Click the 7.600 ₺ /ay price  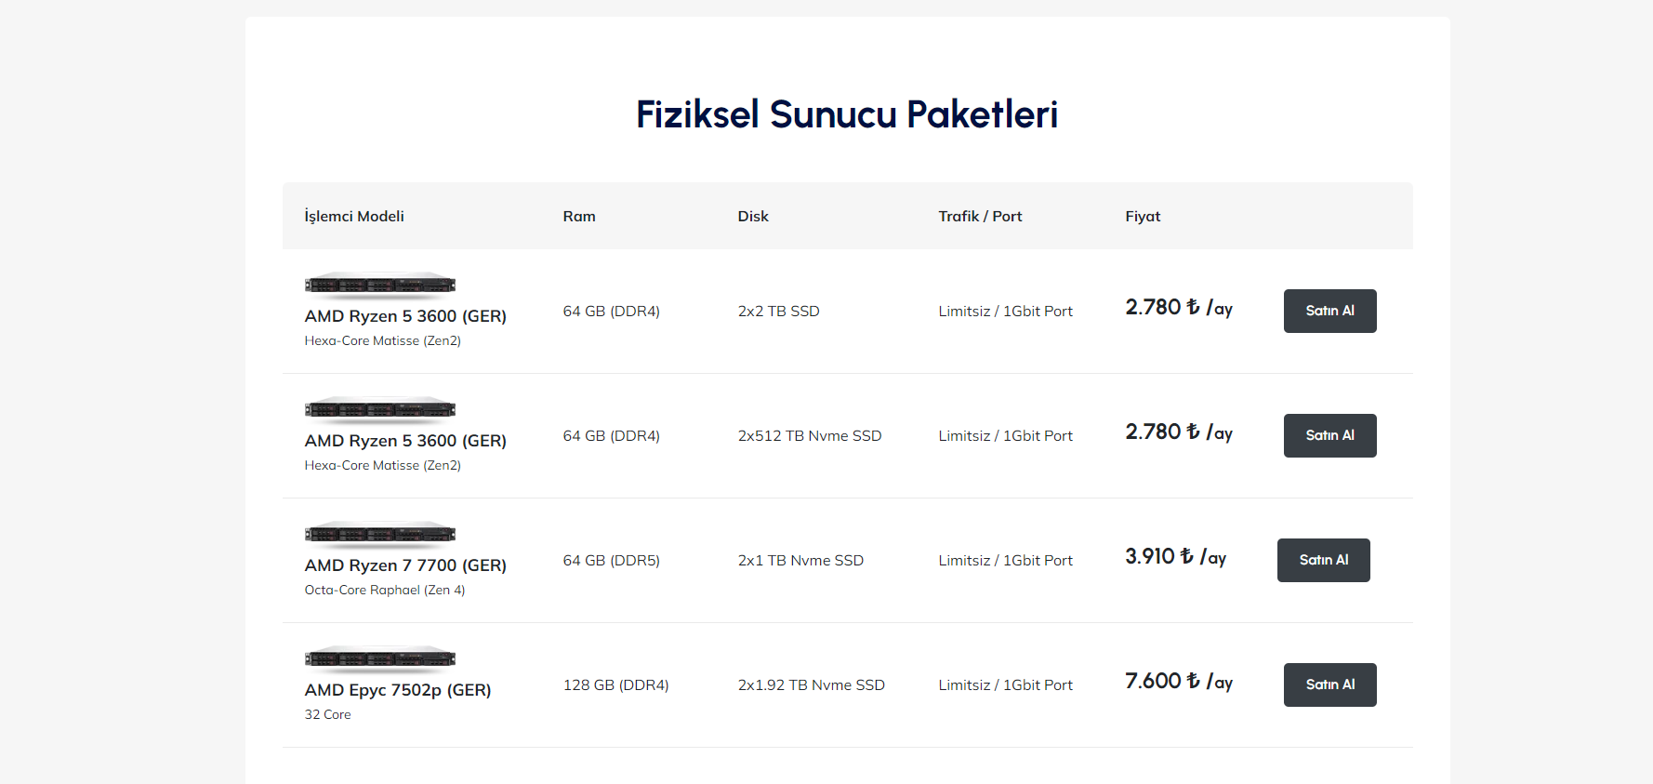[1179, 682]
